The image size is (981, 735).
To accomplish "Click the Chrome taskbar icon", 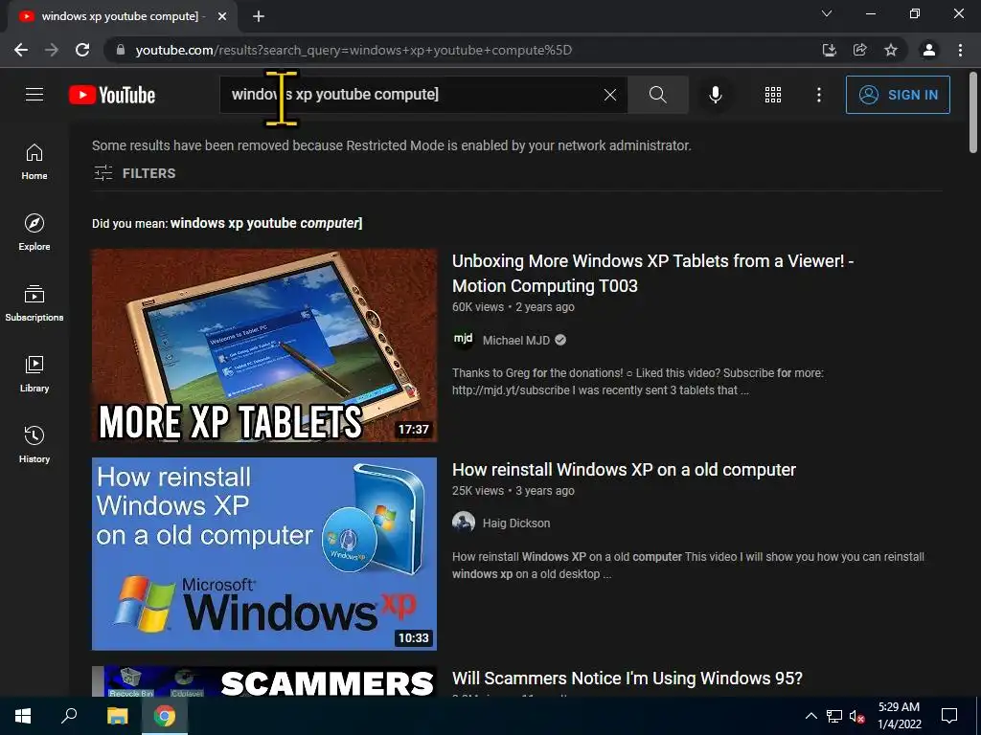I will (x=165, y=716).
